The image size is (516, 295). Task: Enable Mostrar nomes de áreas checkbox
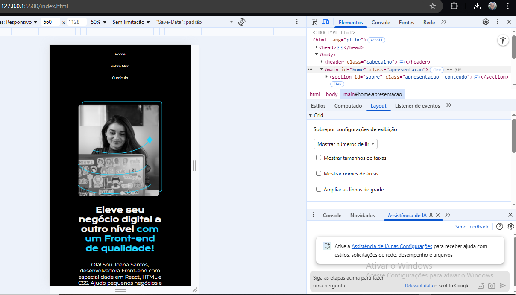pos(319,173)
